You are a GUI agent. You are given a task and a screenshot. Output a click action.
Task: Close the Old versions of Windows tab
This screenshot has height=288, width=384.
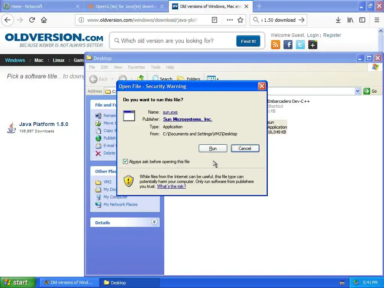click(247, 6)
